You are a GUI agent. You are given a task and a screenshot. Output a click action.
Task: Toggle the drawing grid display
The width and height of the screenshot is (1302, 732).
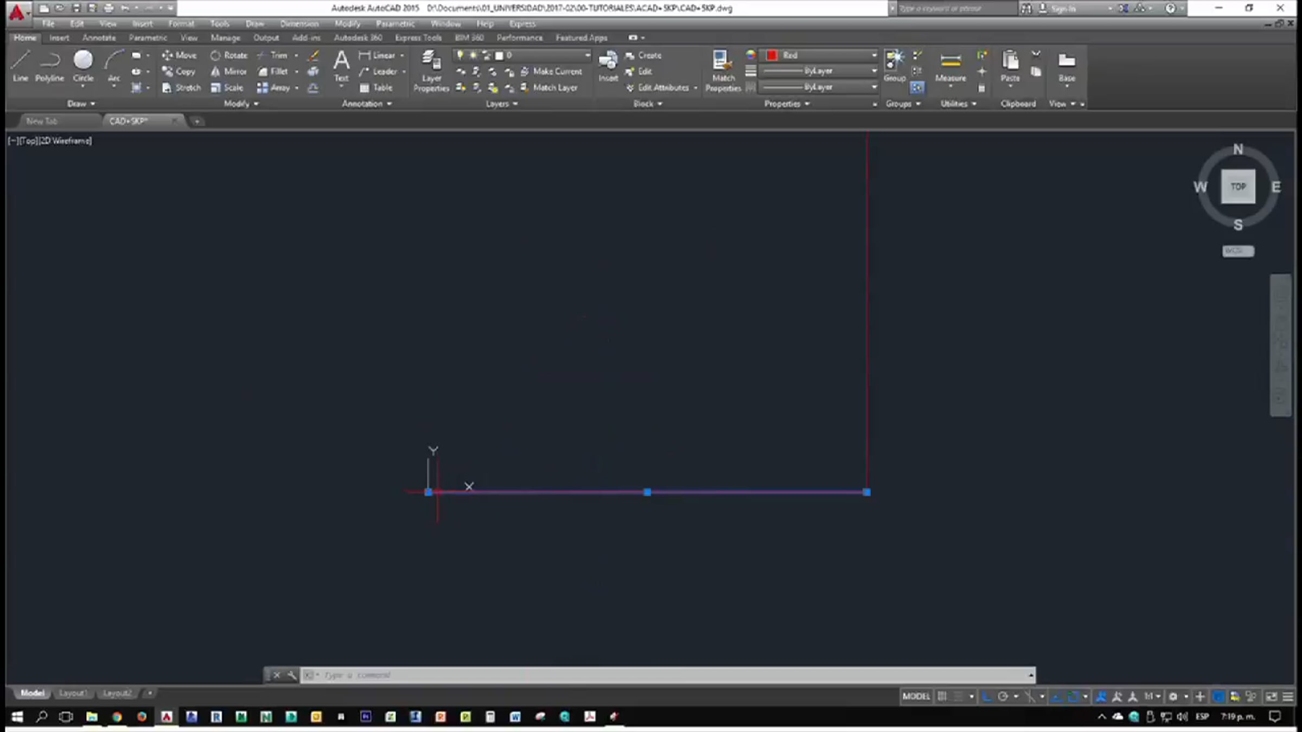coord(942,697)
